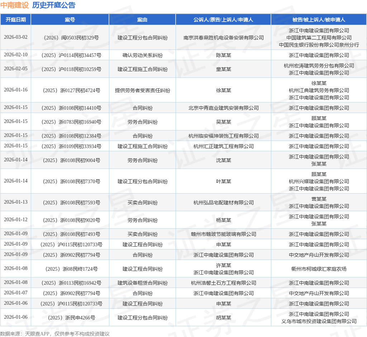Screen dimensions: 367x337
Task: Click case cause 确认劳动关系纠纷
Action: pyautogui.click(x=143, y=55)
